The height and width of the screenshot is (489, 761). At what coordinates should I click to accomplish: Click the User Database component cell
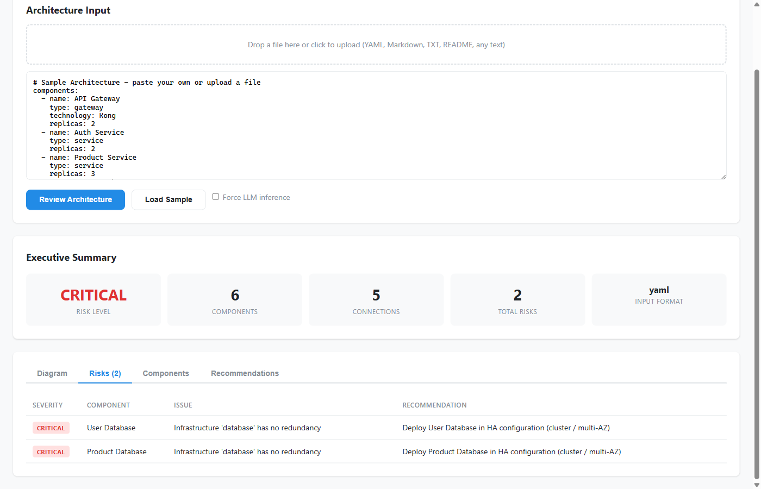pos(111,428)
